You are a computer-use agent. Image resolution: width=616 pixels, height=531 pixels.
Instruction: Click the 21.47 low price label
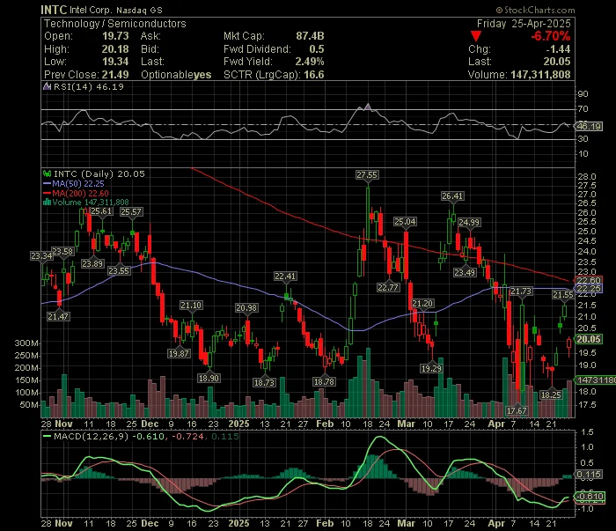point(58,316)
